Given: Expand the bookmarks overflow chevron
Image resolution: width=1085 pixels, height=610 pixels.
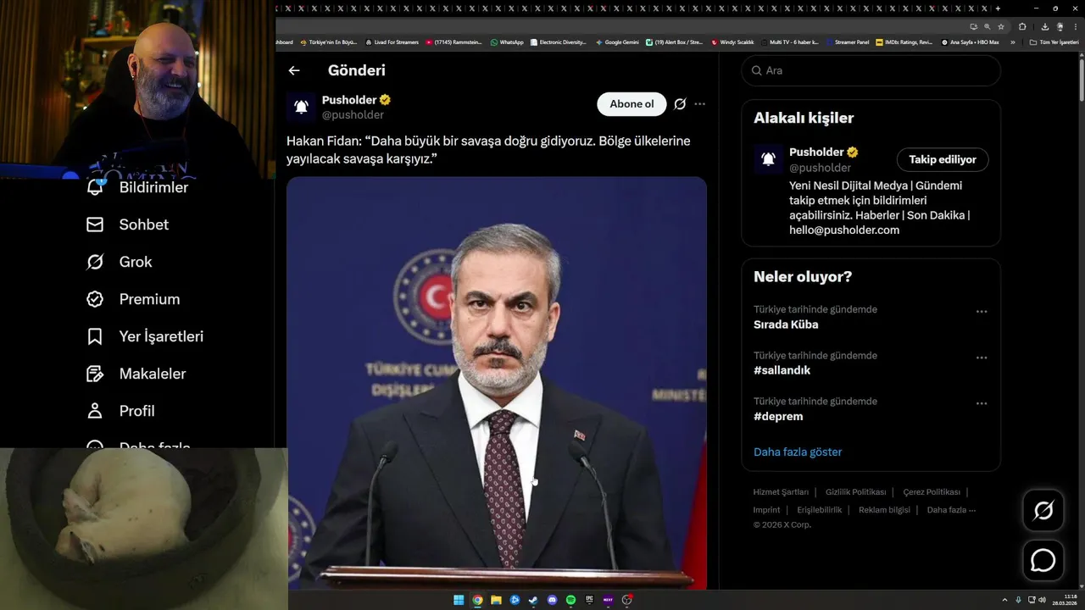Looking at the screenshot, I should pyautogui.click(x=1012, y=42).
